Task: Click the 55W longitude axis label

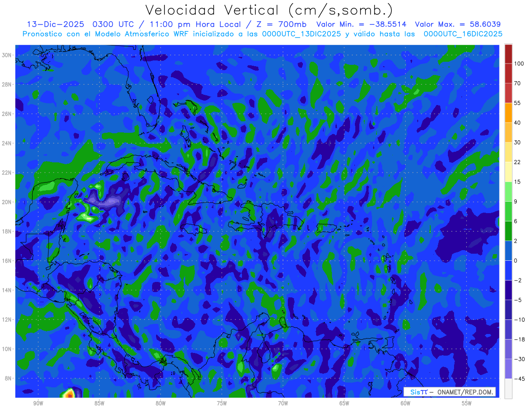Action: [467, 403]
